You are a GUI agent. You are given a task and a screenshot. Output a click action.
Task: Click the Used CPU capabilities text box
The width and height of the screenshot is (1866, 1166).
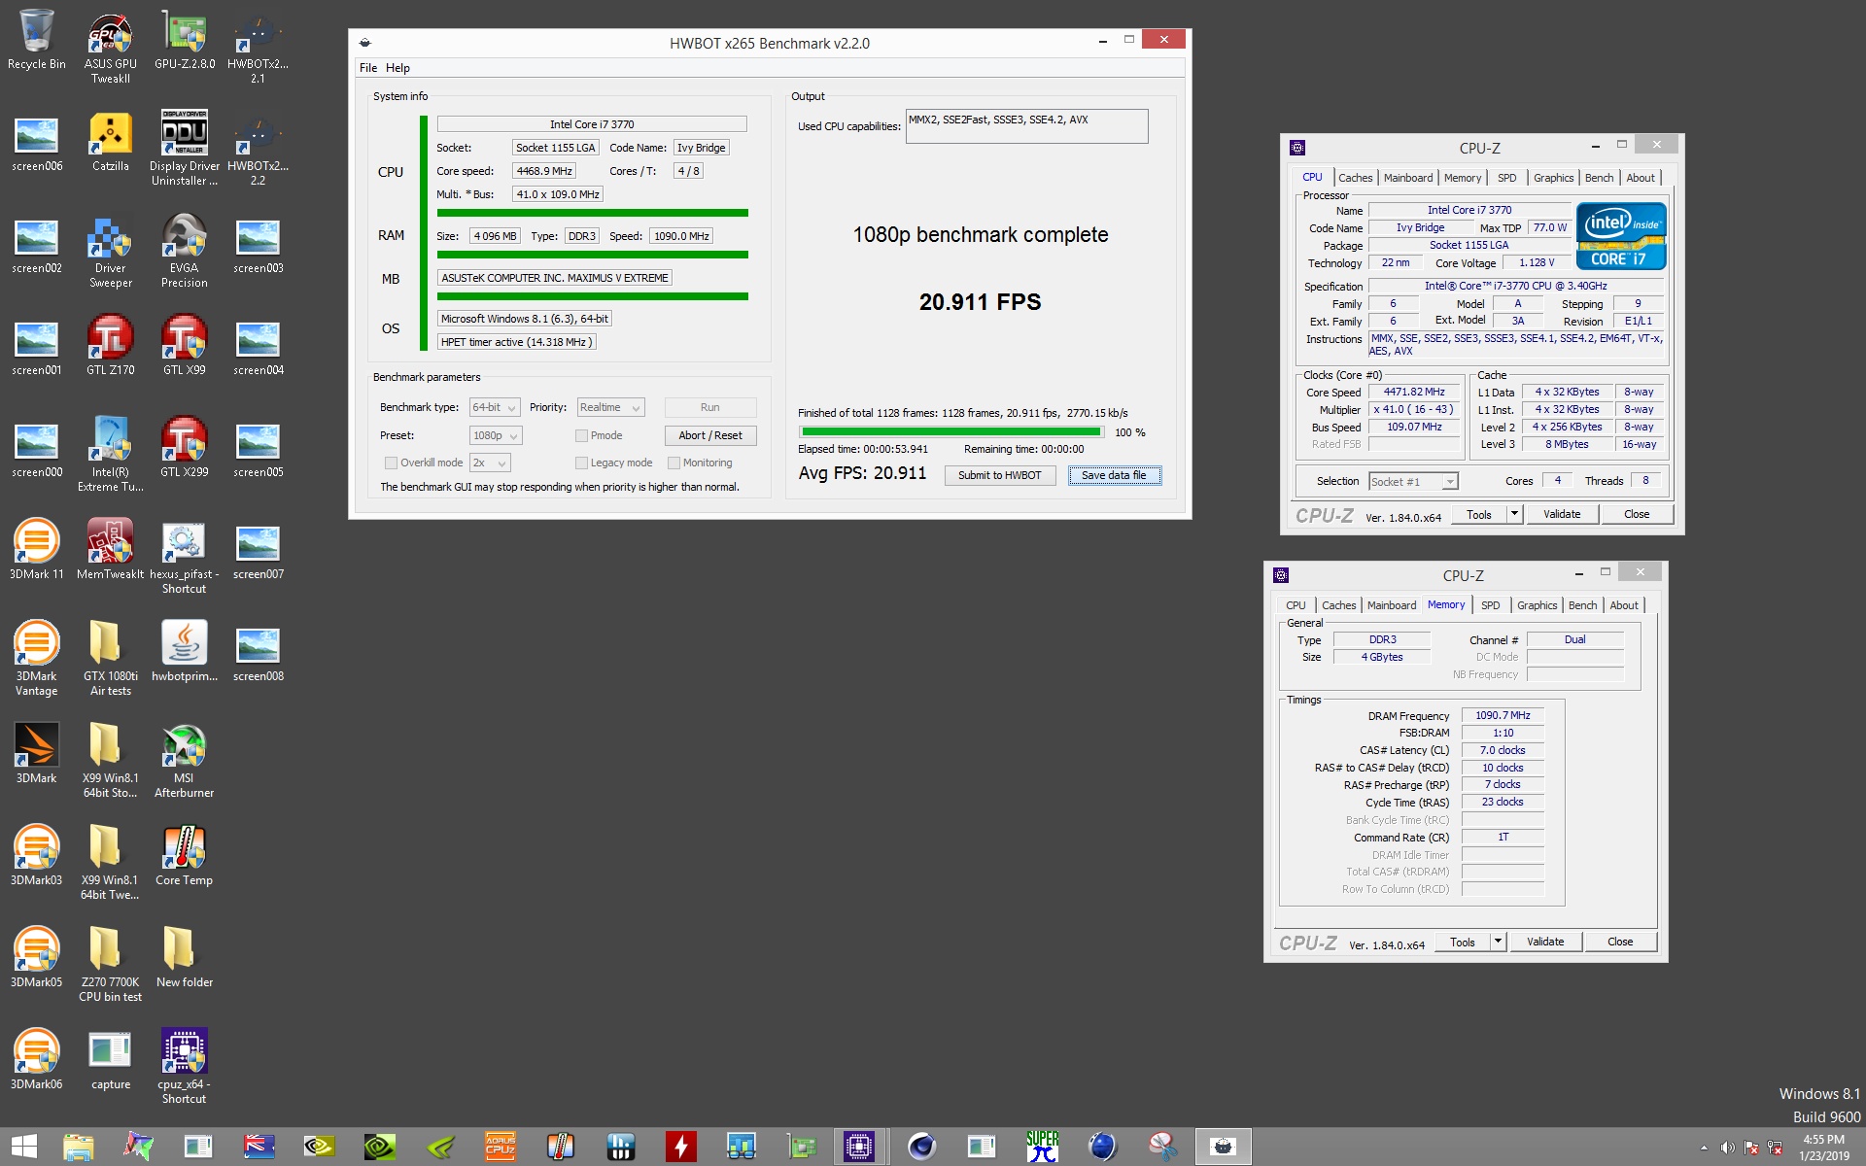(1026, 126)
